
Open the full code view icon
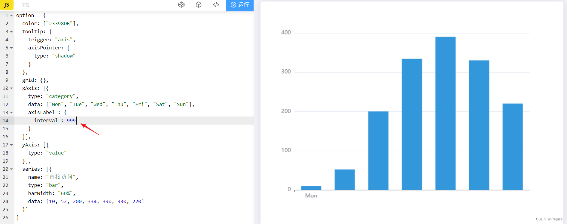[216, 4]
